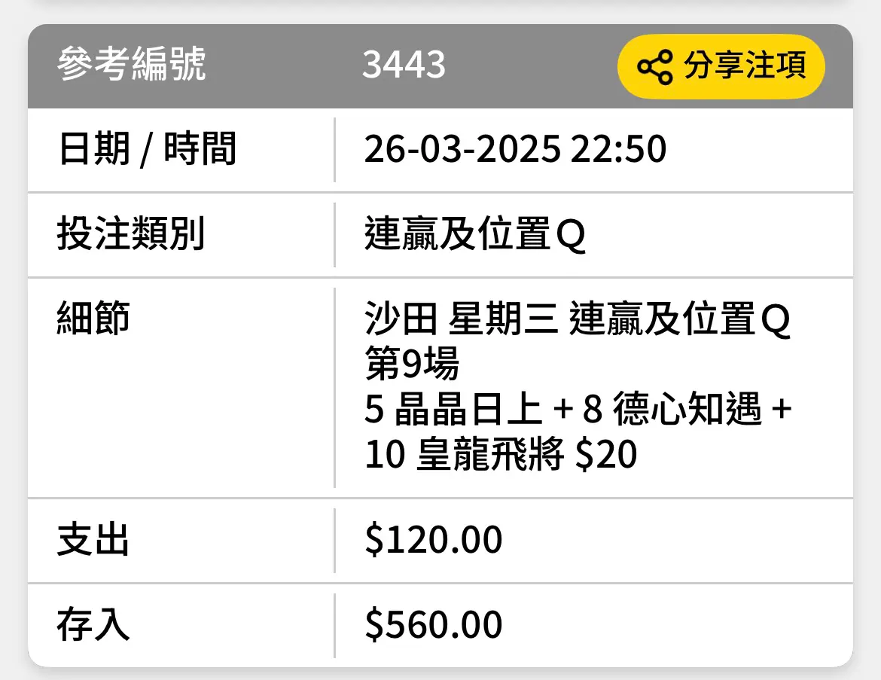Click the 第9場 race number text
The height and width of the screenshot is (680, 881).
pos(412,363)
